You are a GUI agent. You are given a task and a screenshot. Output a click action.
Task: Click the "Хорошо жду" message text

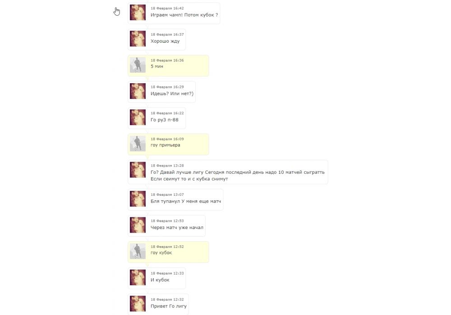pos(165,41)
